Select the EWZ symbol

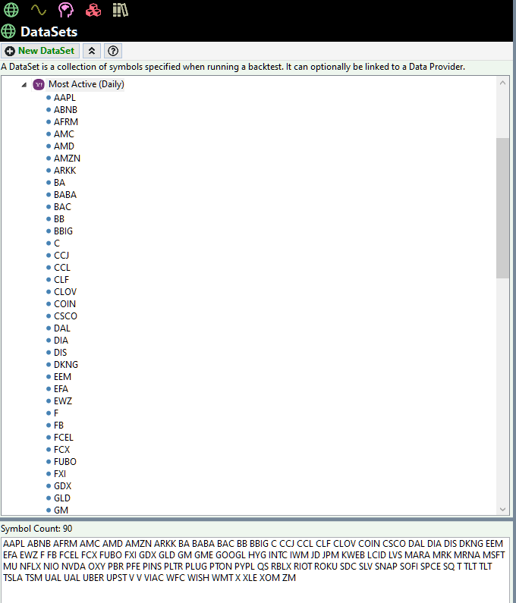63,400
